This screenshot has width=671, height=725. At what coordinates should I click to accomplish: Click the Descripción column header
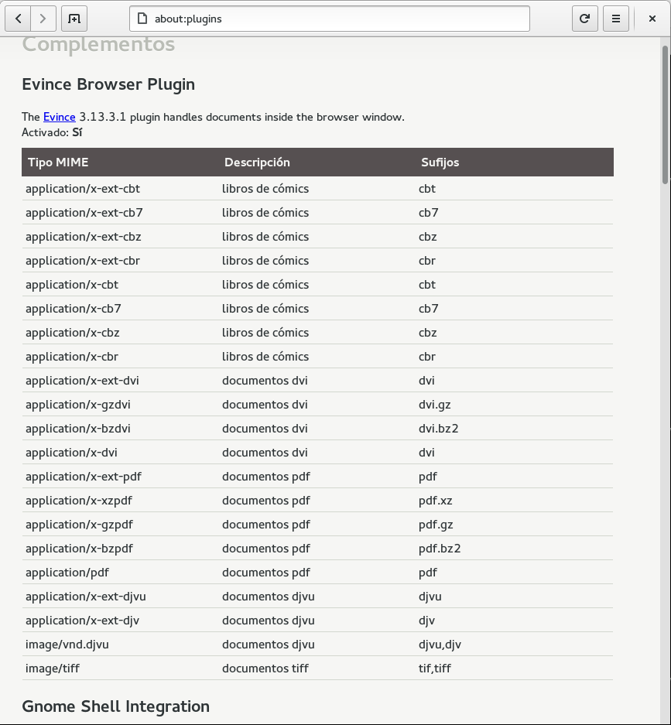point(257,162)
